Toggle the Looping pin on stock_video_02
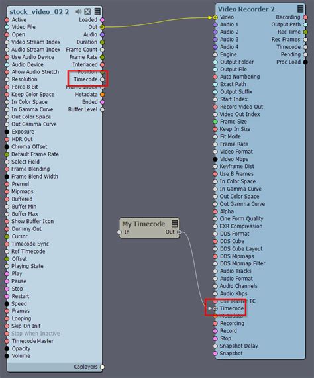The image size is (314, 378). point(7,318)
